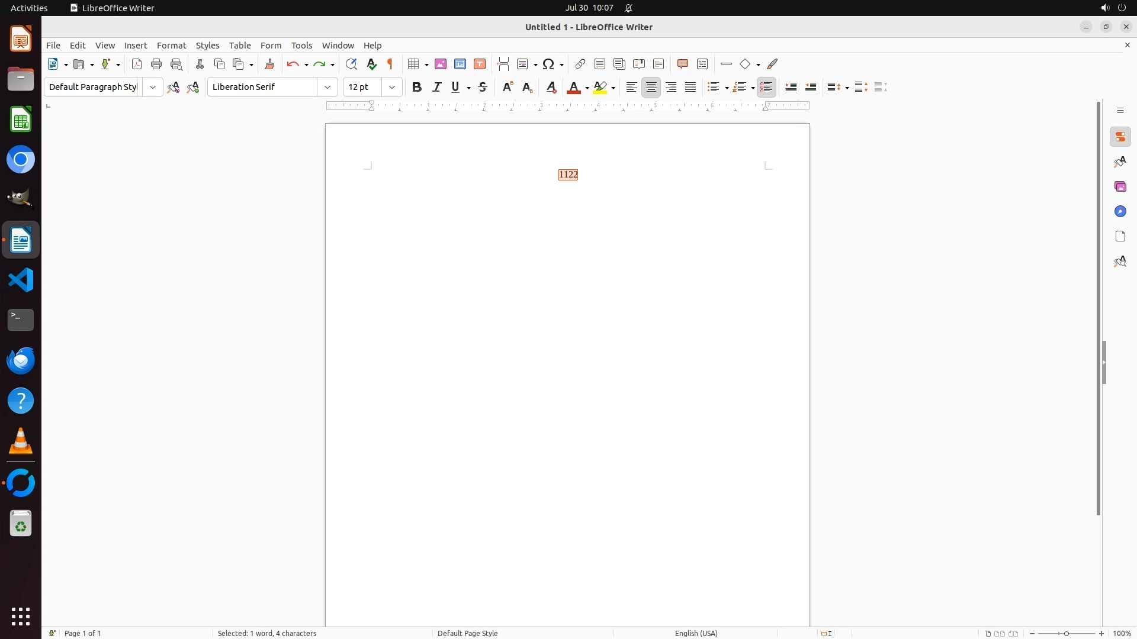Click the English (USA) language status
Screen dimensions: 1137x639
pyautogui.click(x=696, y=633)
